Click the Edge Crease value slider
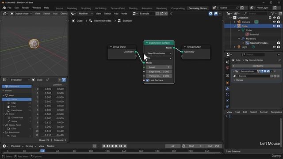Image resolution: width=283 pixels, height=159 pixels. click(x=159, y=72)
